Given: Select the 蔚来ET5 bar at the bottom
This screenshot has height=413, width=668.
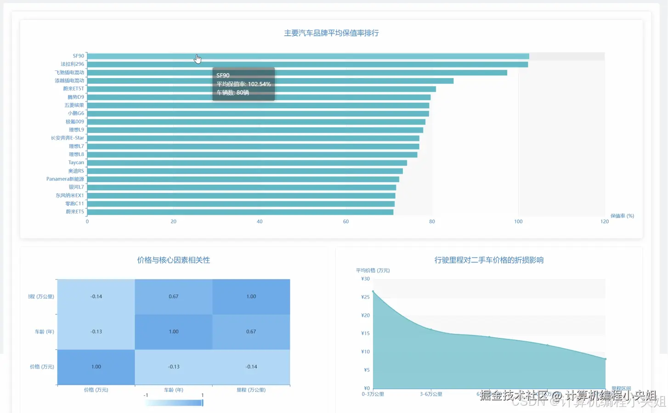Looking at the screenshot, I should coord(240,212).
